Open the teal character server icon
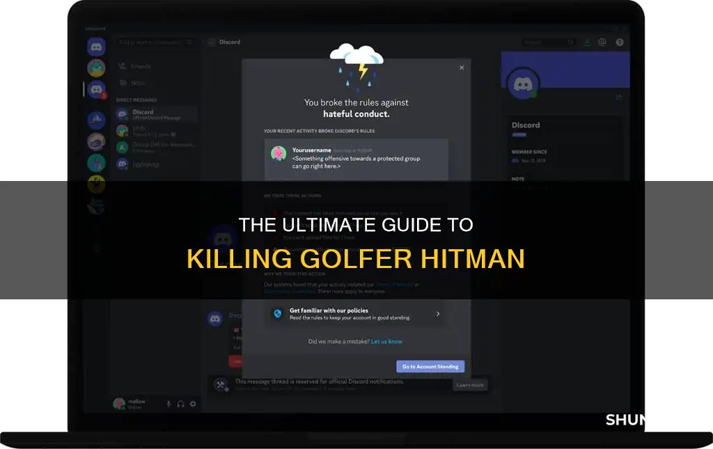Screen dimensions: 713x449 click(96, 163)
